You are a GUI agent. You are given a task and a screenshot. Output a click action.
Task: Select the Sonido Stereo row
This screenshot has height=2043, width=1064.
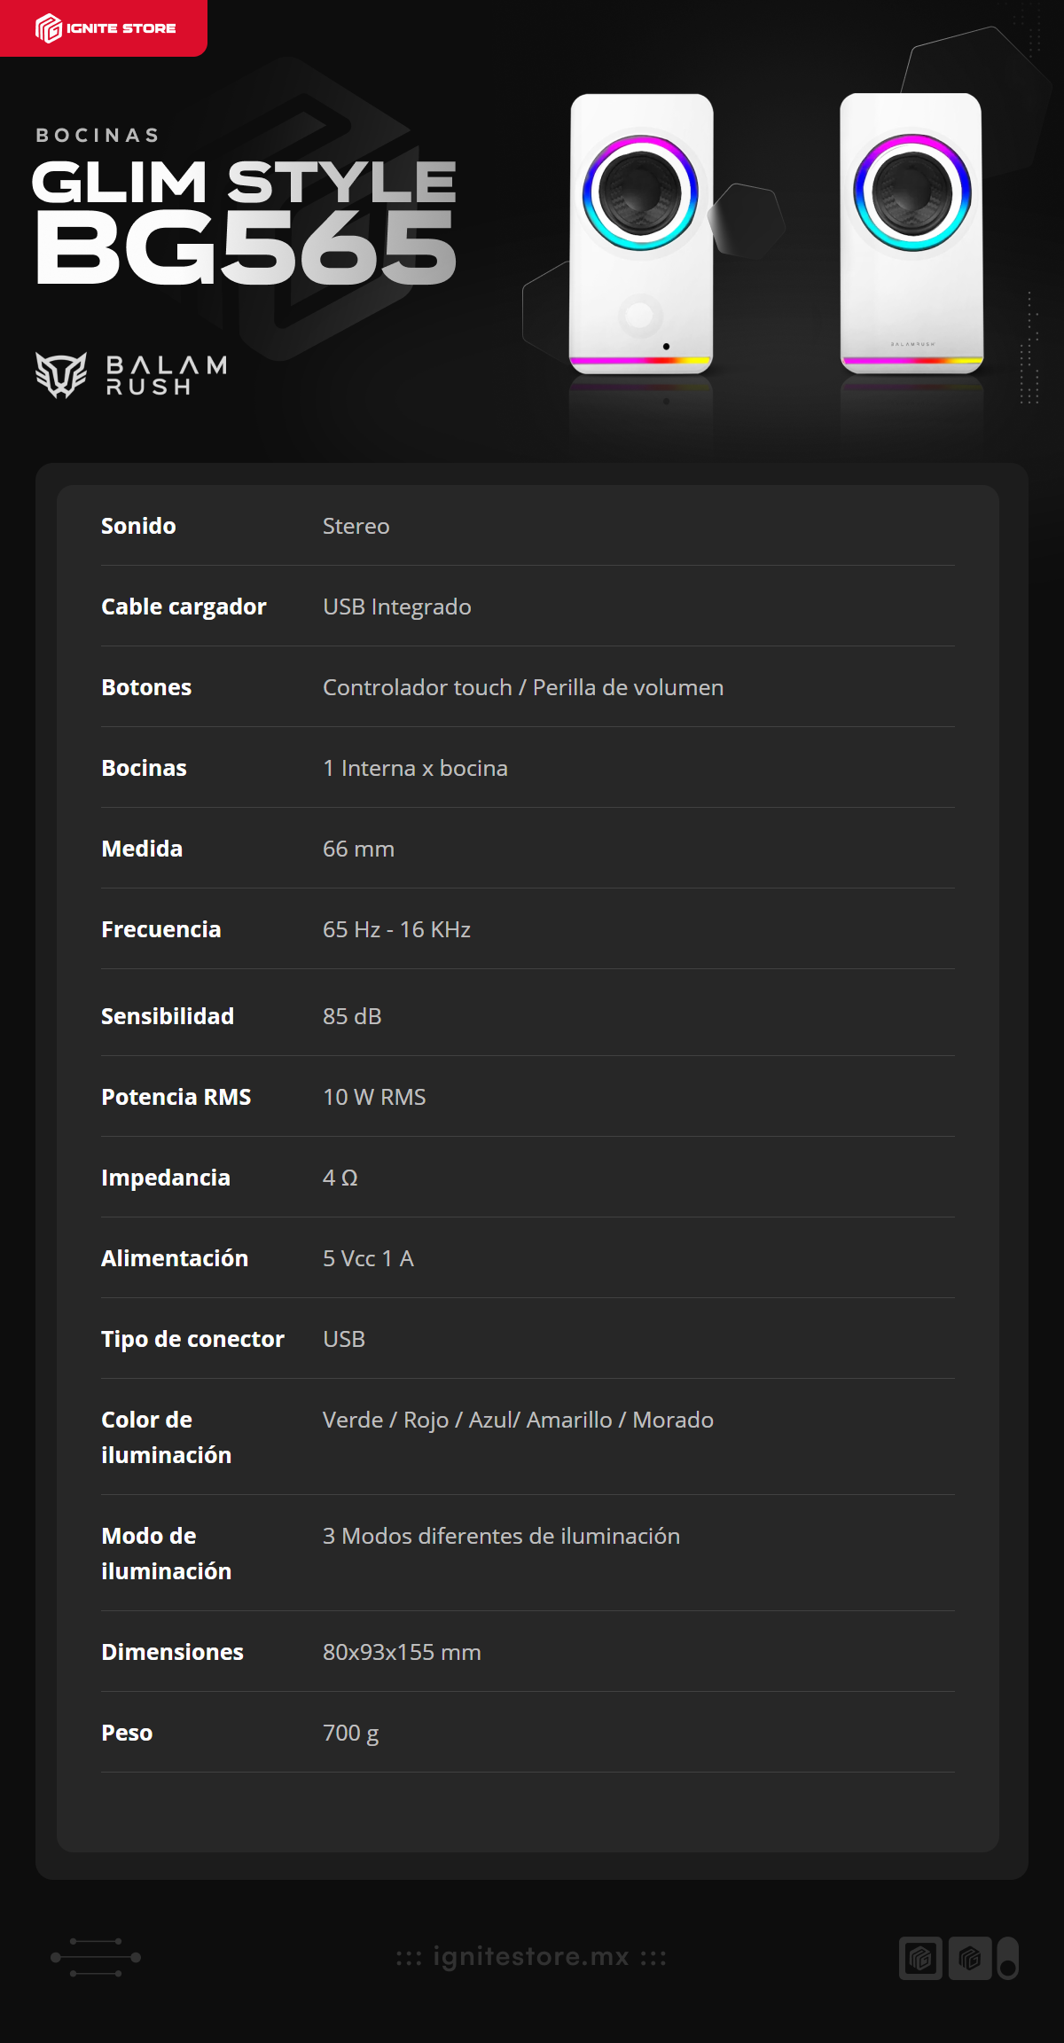[x=528, y=526]
